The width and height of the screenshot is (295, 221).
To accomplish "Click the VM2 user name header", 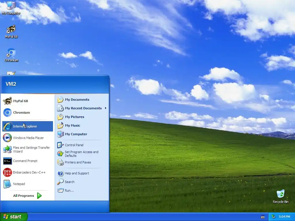I will coord(11,84).
